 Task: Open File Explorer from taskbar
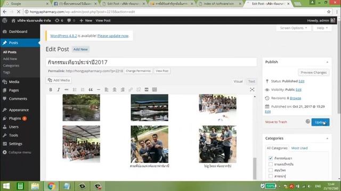click(35, 186)
